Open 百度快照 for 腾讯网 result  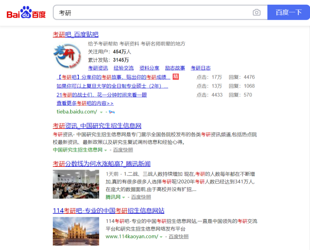tap(141, 197)
